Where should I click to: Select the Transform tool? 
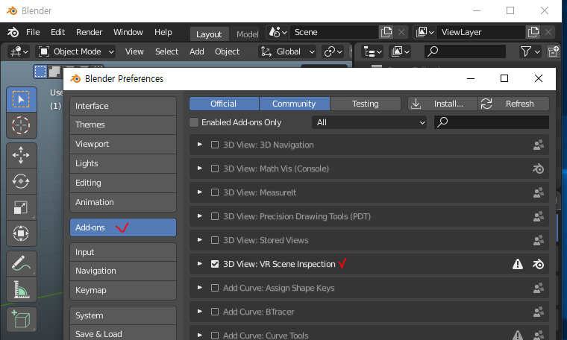click(x=22, y=233)
